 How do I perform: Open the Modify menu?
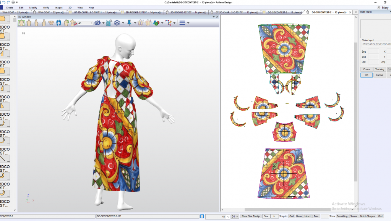(x=33, y=8)
